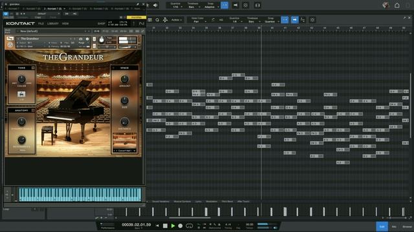
Task: Open Kontakt LIBRARY menu
Action: pos(53,24)
